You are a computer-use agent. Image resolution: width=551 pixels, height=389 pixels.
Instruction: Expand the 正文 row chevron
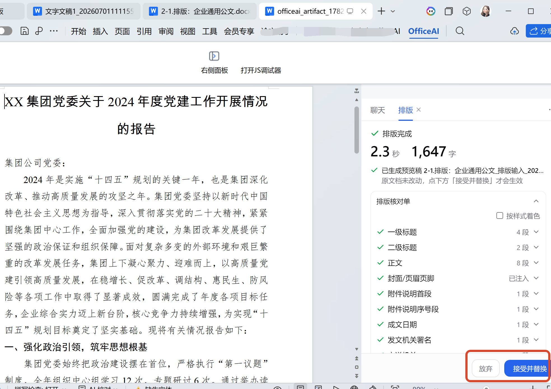point(536,263)
